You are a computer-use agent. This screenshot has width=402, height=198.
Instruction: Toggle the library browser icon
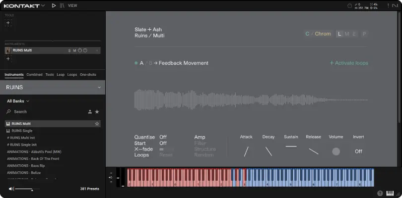62,5
